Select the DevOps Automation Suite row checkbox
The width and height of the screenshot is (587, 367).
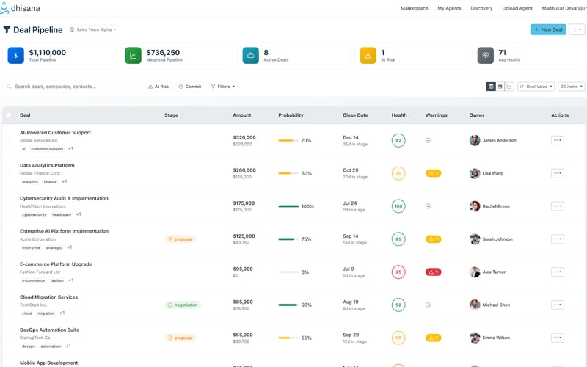(9, 338)
